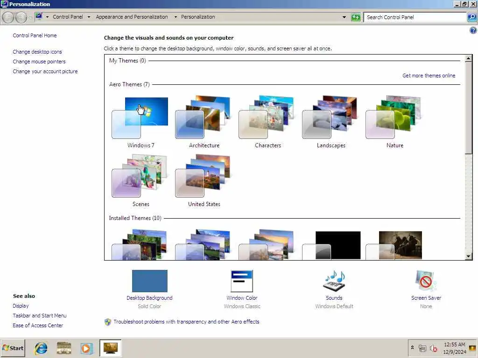This screenshot has height=358, width=478.
Task: Open the Start menu
Action: tap(13, 348)
